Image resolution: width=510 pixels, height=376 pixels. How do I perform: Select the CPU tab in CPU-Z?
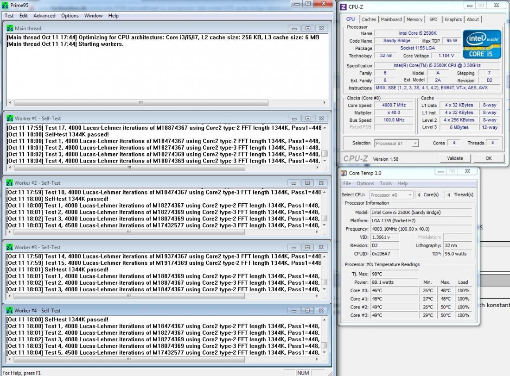pos(351,19)
